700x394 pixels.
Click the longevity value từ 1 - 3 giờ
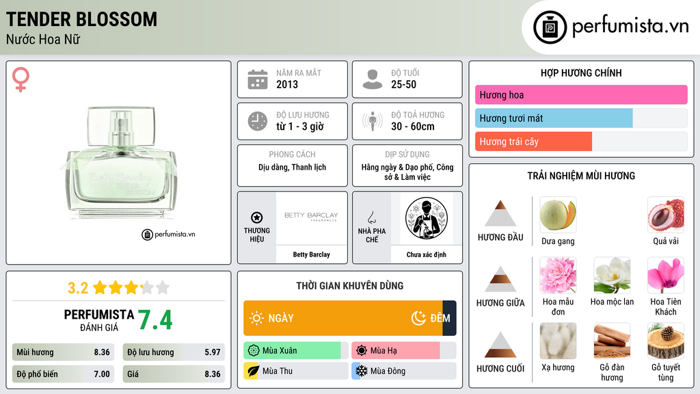300,127
